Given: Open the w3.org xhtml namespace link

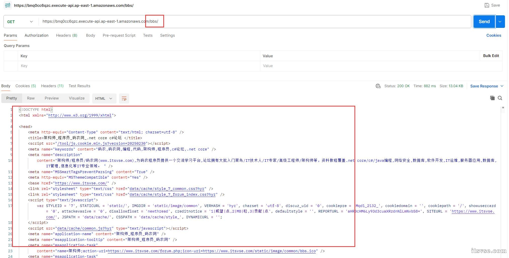Looking at the screenshot, I should tap(80, 115).
